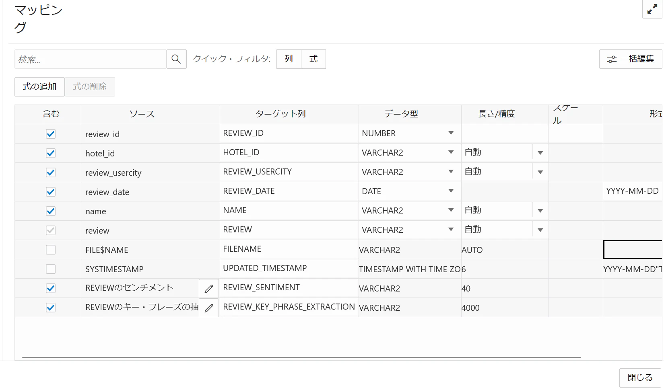Click the 式の削除 button
This screenshot has width=664, height=392.
[x=90, y=87]
